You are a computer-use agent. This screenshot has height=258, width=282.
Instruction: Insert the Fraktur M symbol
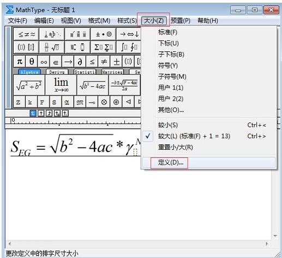pyautogui.click(x=80, y=102)
